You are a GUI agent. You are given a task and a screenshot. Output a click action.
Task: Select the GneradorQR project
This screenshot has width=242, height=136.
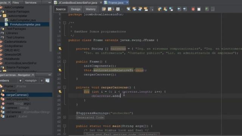pyautogui.click(x=12, y=54)
